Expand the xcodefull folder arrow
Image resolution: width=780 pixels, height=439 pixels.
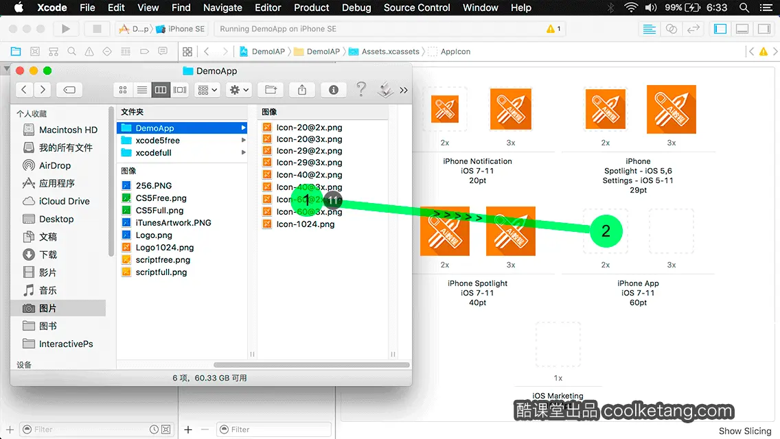[243, 153]
